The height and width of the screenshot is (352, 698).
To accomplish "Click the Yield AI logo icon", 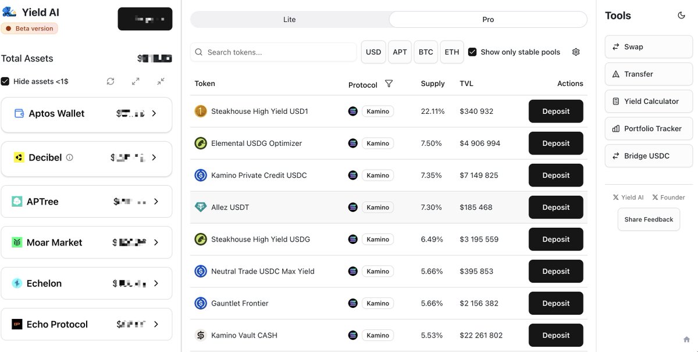I will [9, 12].
